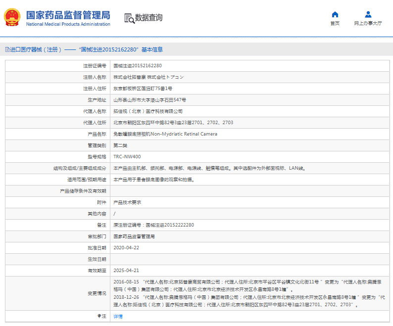Click the 首页 text link
Screen dimensions: 393x326
point(335,23)
